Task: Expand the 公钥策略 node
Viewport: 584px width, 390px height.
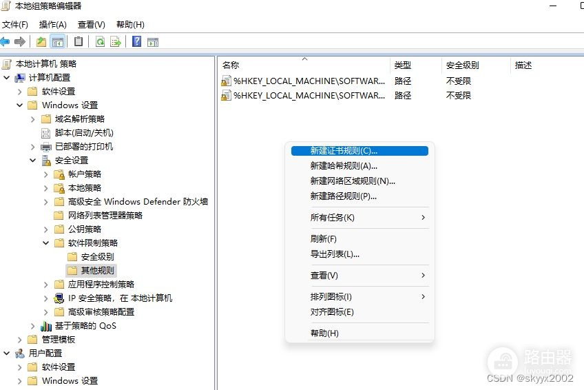Action: (x=46, y=229)
